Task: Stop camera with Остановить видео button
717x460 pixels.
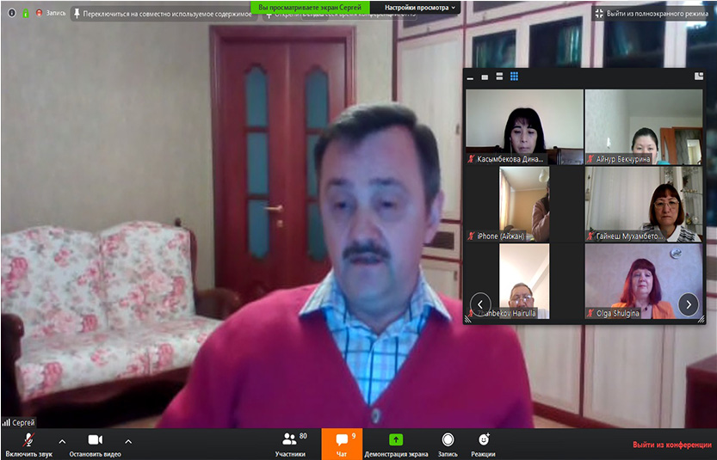Action: point(95,443)
